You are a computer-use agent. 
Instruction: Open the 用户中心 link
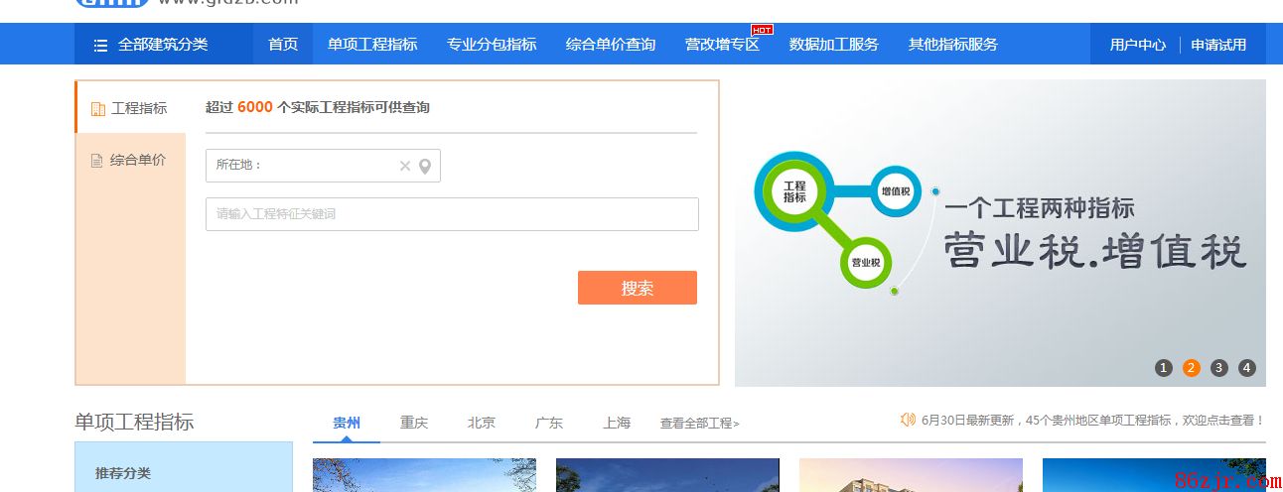coord(1138,45)
